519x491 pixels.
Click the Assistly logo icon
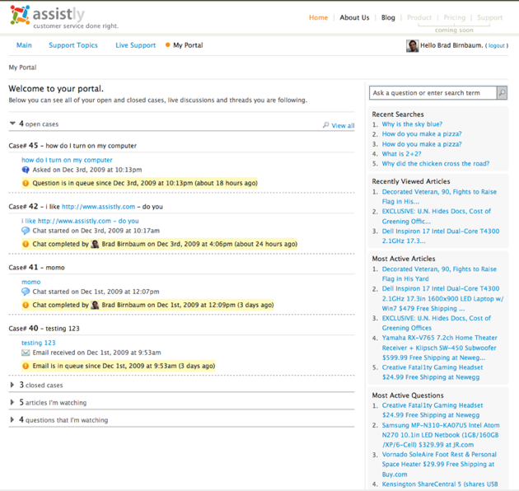pyautogui.click(x=20, y=16)
